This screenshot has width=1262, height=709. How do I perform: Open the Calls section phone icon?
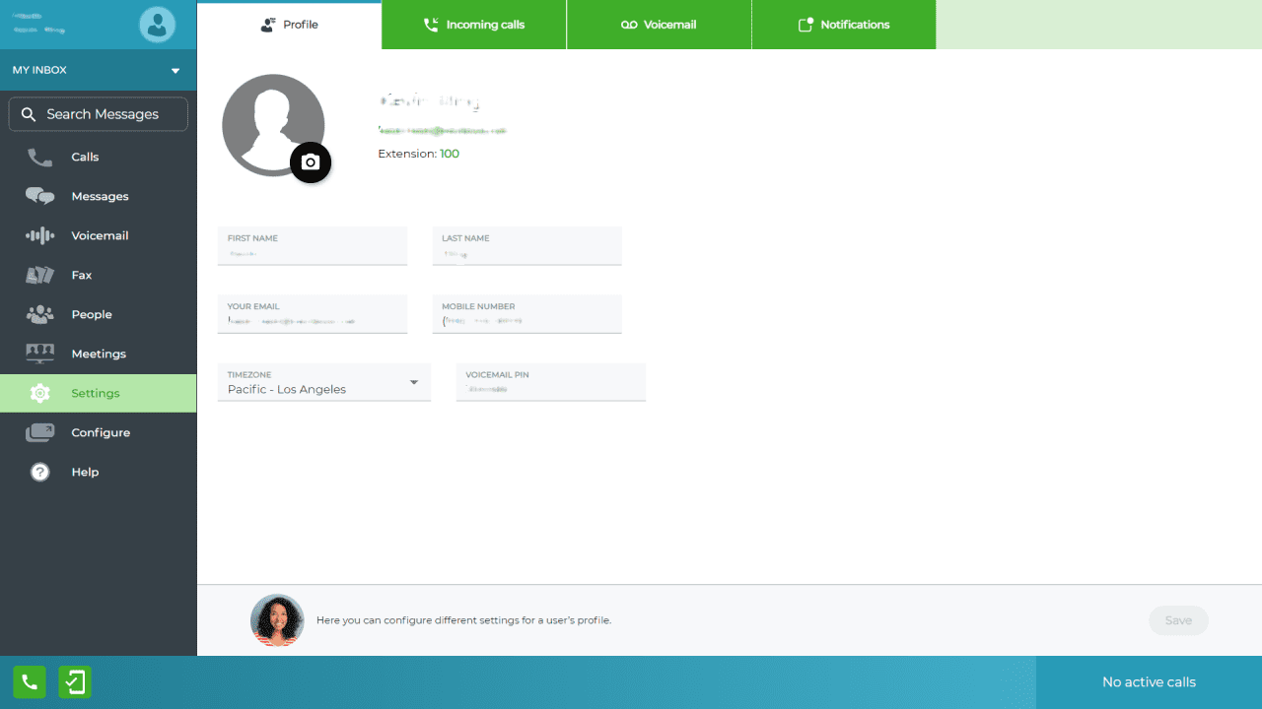39,158
